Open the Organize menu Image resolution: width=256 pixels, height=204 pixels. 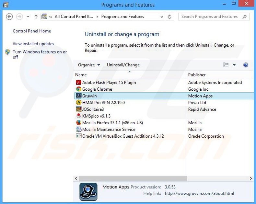click(89, 65)
